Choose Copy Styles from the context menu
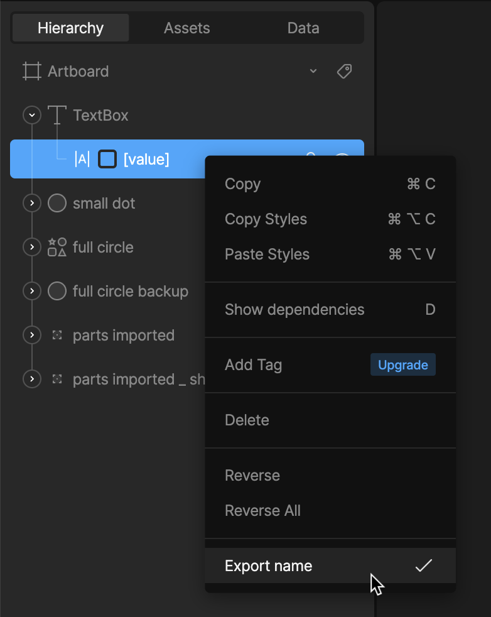 click(x=266, y=219)
